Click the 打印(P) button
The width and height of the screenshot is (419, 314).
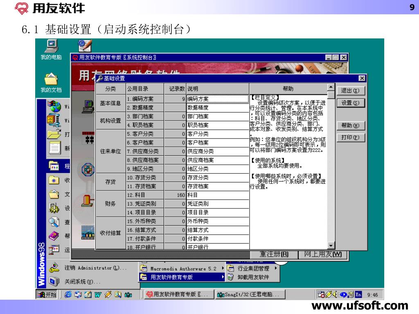coord(350,137)
